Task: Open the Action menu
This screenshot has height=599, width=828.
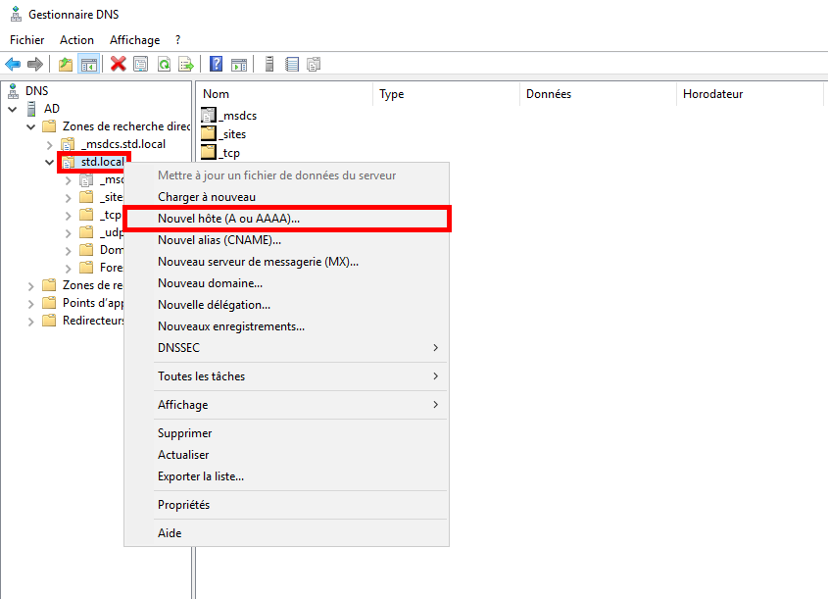Action: coord(75,39)
